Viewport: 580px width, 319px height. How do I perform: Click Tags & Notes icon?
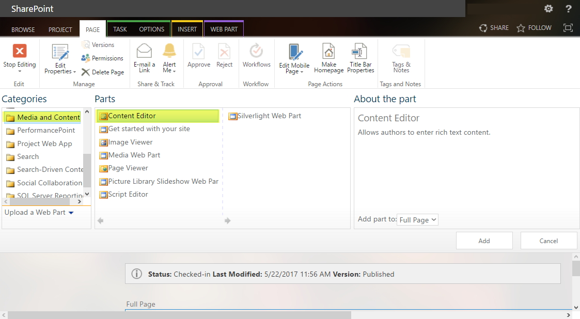pos(401,52)
